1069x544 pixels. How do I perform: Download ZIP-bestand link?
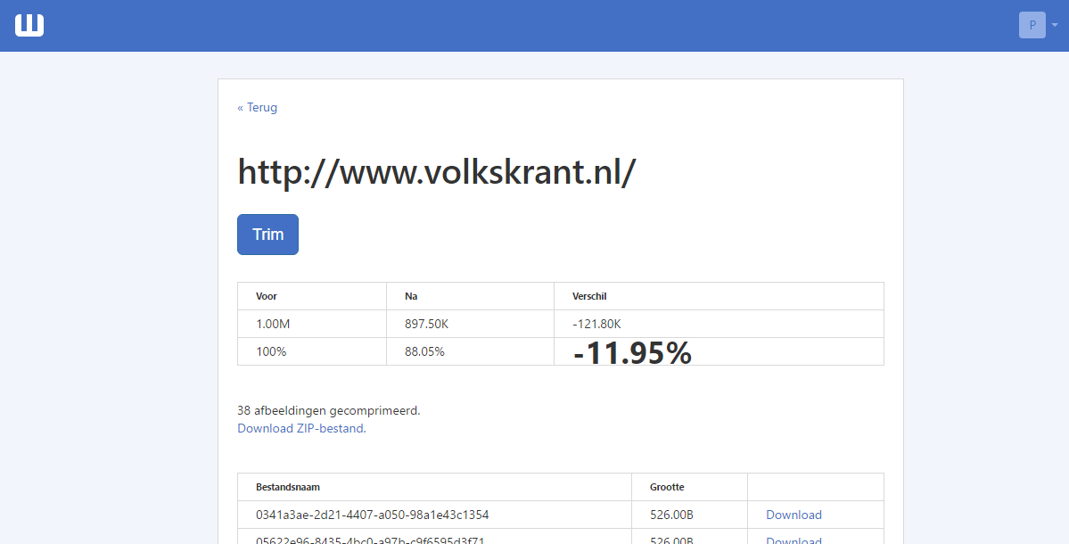(301, 428)
